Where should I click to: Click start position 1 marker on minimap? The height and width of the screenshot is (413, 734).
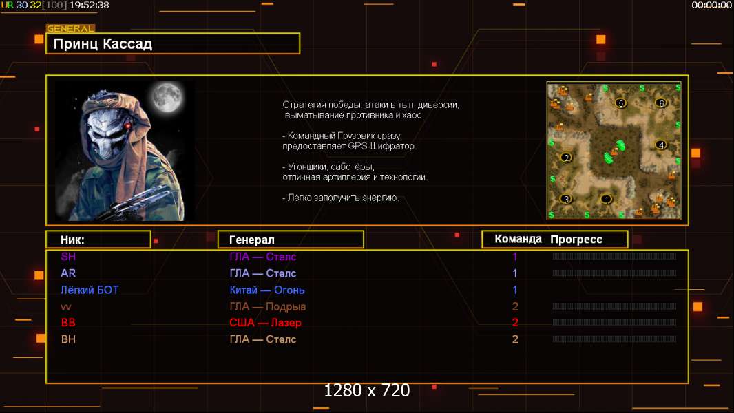click(606, 199)
